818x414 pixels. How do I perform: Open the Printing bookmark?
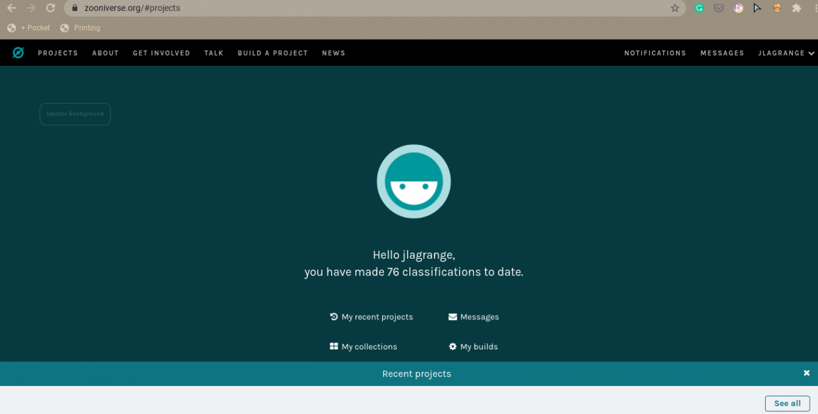(81, 28)
